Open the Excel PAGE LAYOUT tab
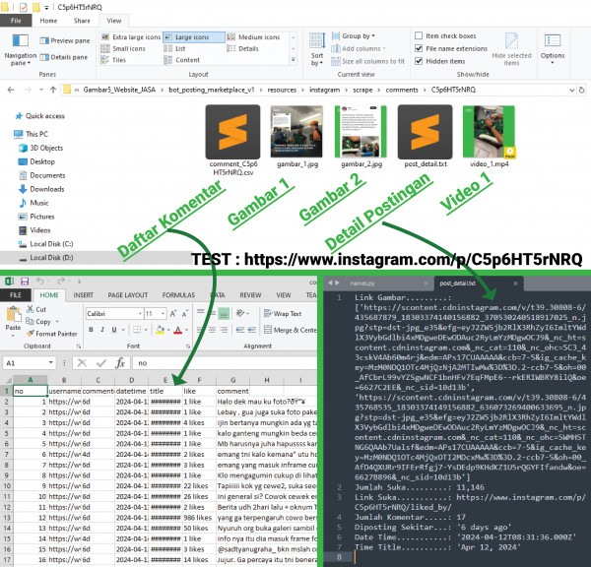The image size is (591, 567). point(128,295)
